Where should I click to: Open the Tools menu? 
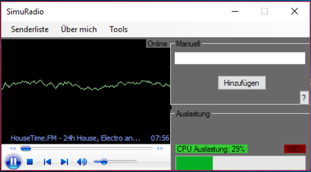(x=119, y=29)
